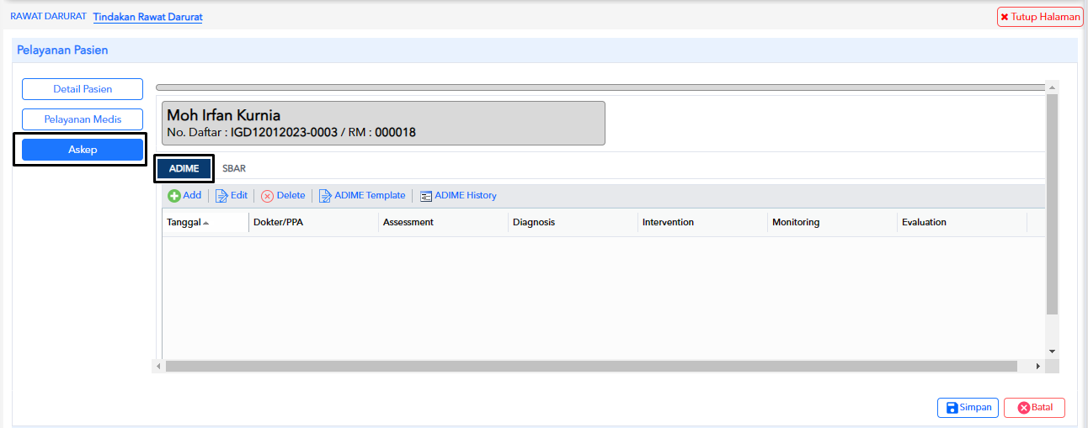
Task: Follow the Tindakan Rawat Darurat link
Action: coord(147,17)
